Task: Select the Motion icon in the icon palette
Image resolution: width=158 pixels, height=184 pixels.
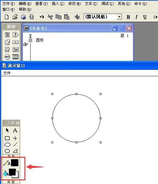Action: pyautogui.click(x=7, y=42)
